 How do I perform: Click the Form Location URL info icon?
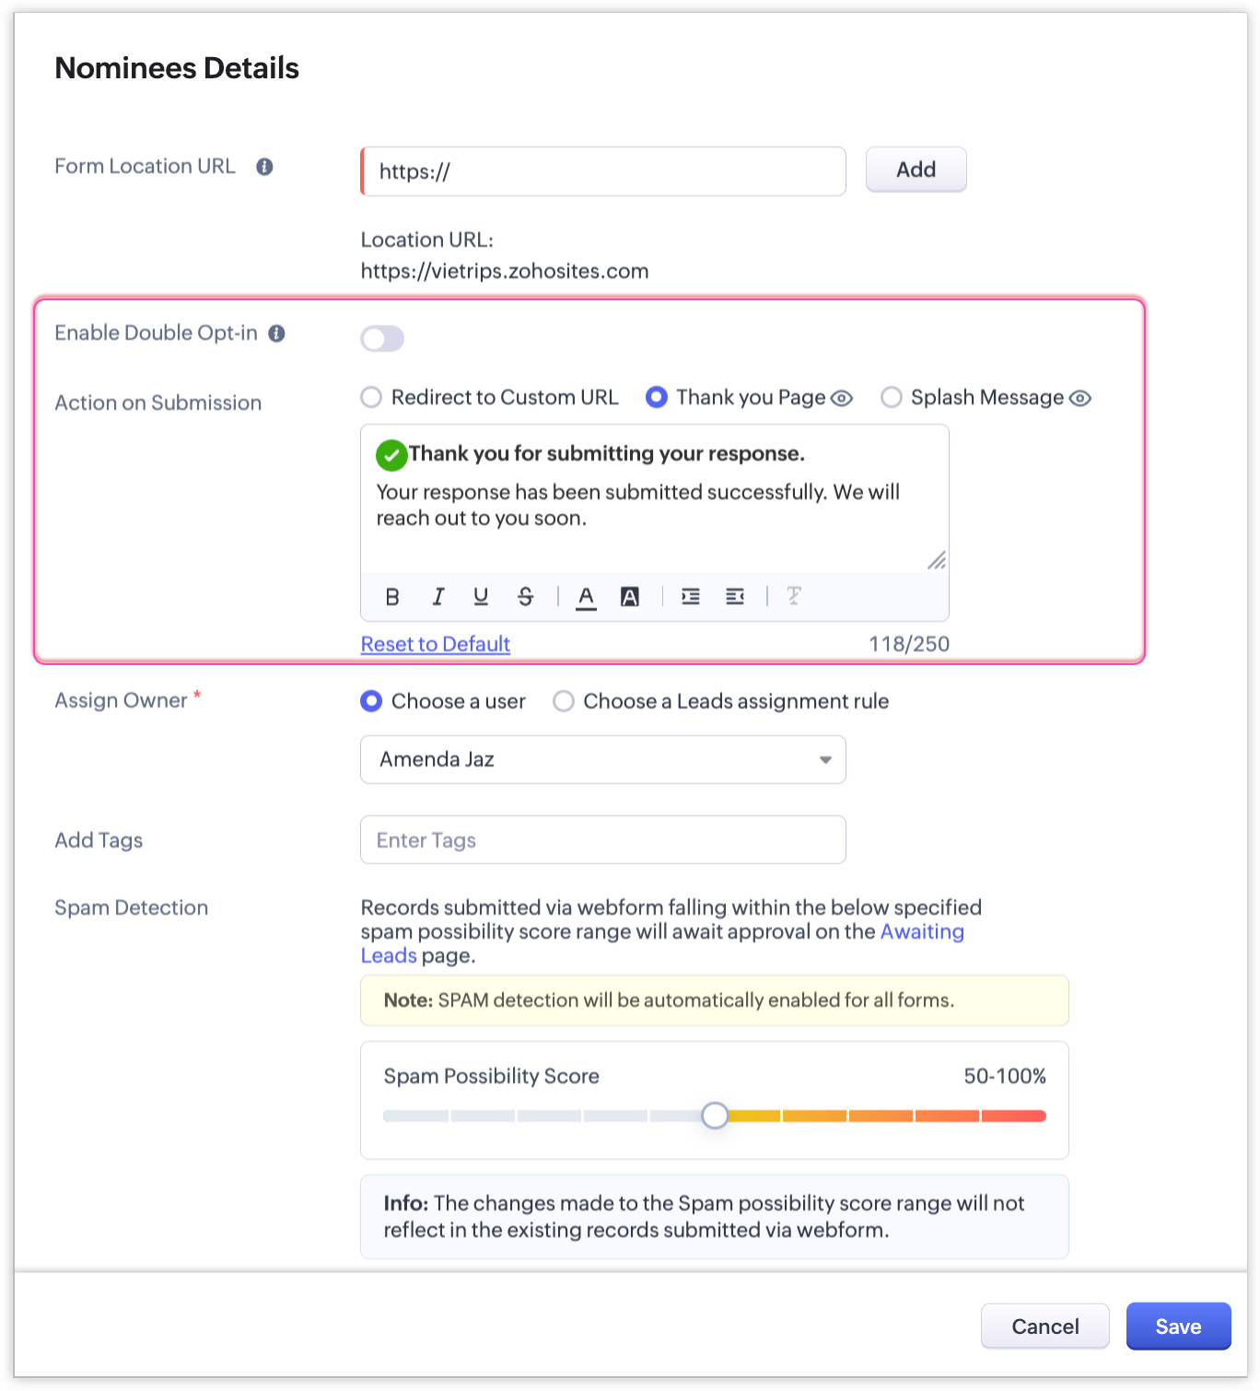click(264, 167)
